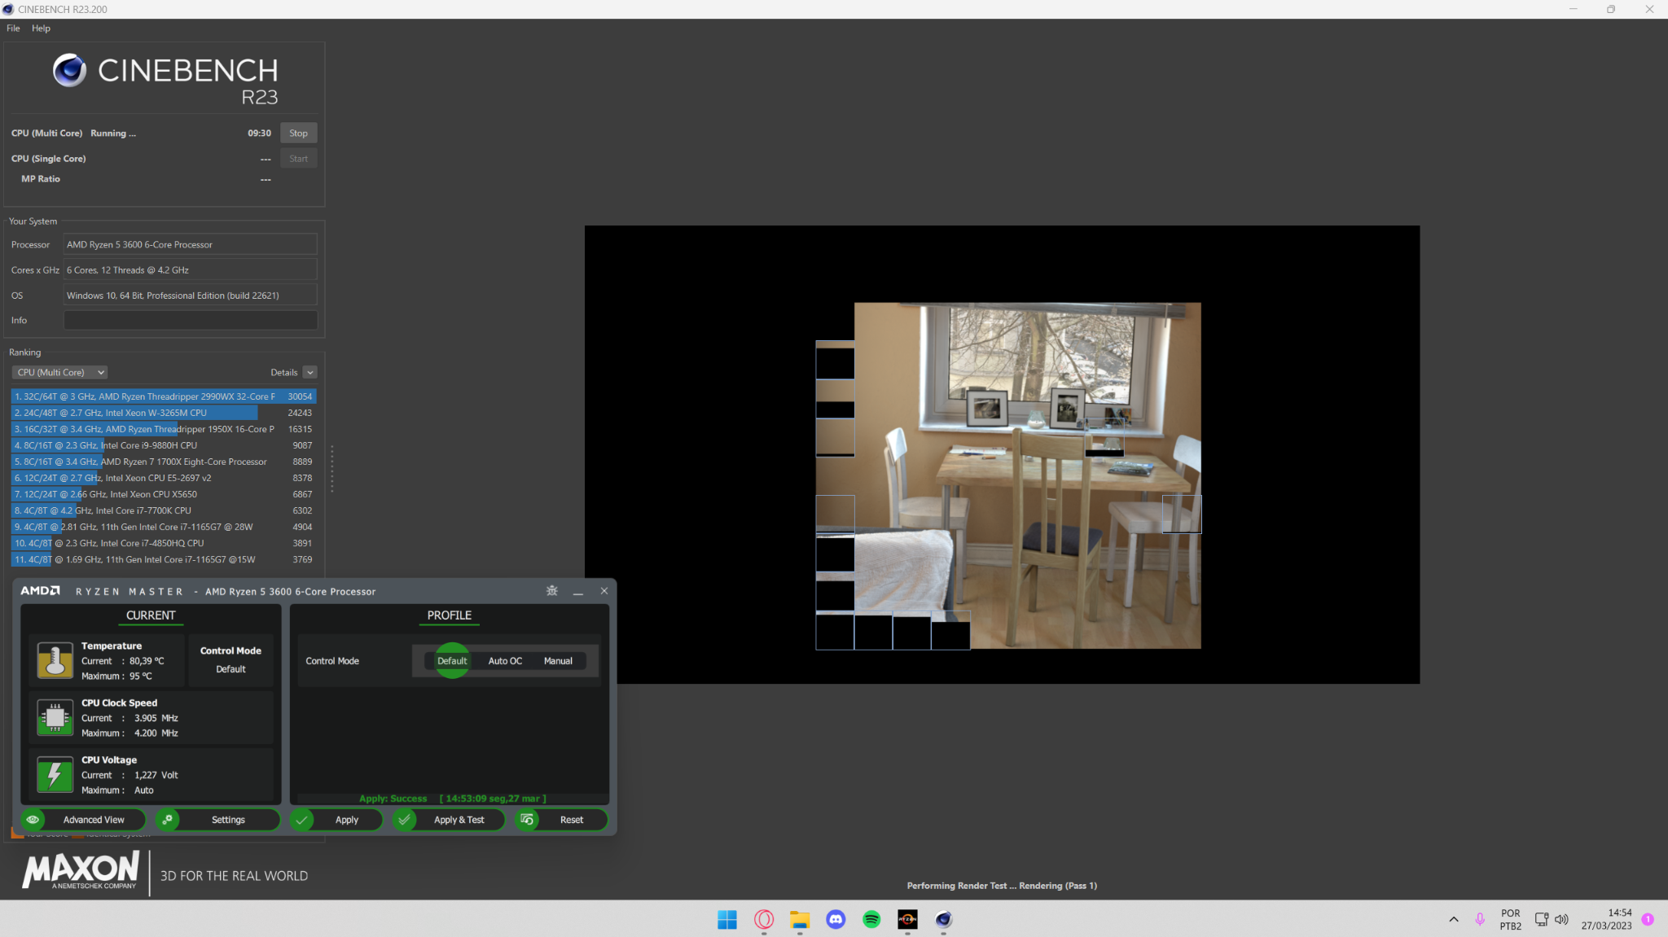Image resolution: width=1668 pixels, height=937 pixels.
Task: Select the i7-1165G7 @15W ranking row
Action: pyautogui.click(x=164, y=559)
